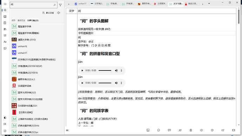242x136 pixels.
Task: Open the hamburger menu in sidebar
Action: (x=5, y=4)
